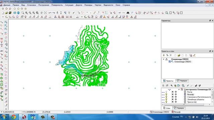Click the zoom in magnifier with plus
The width and height of the screenshot is (214, 120).
click(26, 13)
